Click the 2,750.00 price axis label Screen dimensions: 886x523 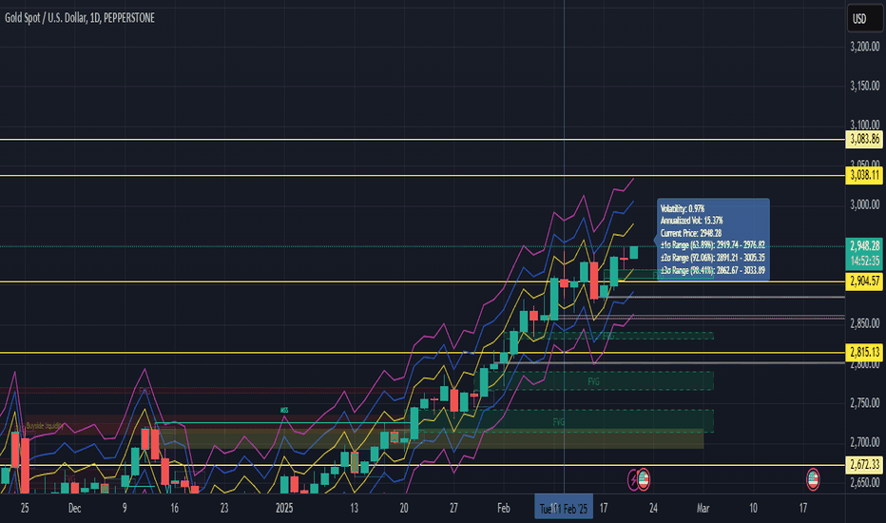pos(864,403)
